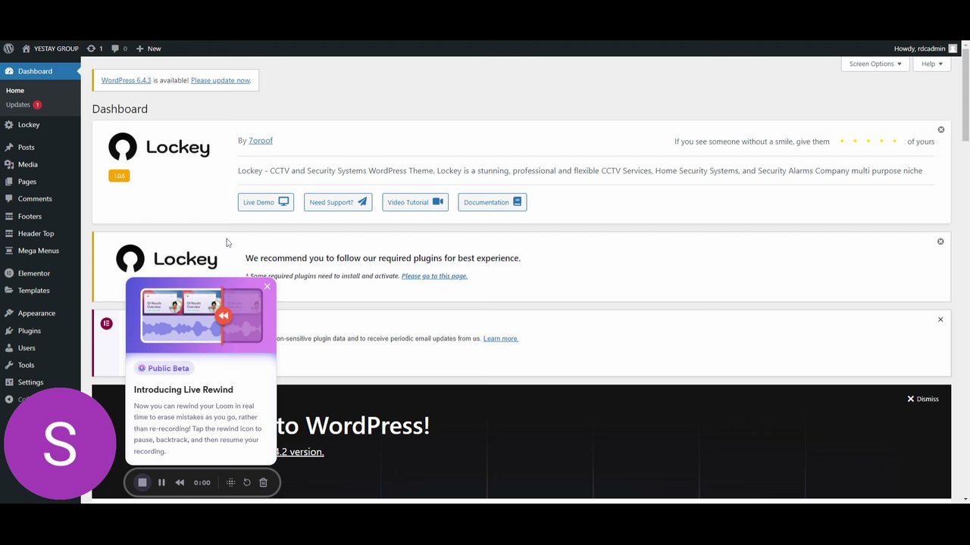Click the Documentation button
The height and width of the screenshot is (545, 970).
tap(493, 202)
